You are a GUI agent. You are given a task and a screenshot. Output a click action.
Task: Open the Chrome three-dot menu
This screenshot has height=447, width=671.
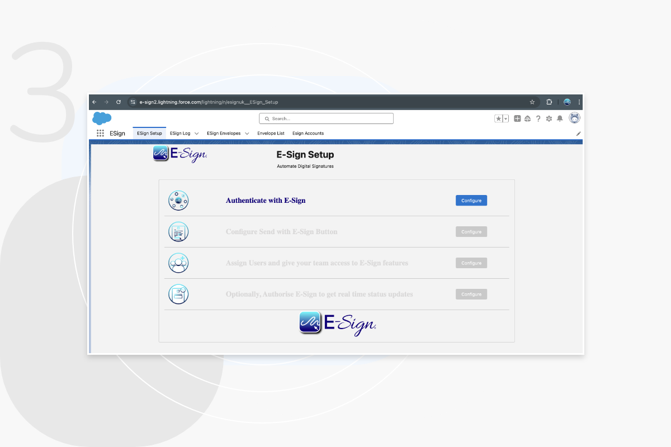point(579,102)
